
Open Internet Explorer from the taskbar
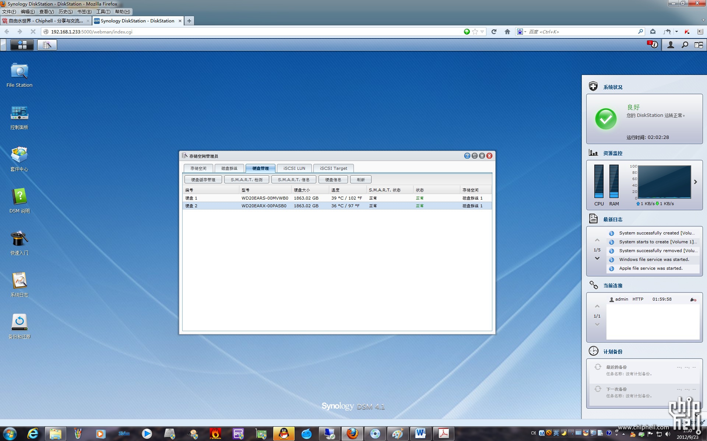(33, 434)
